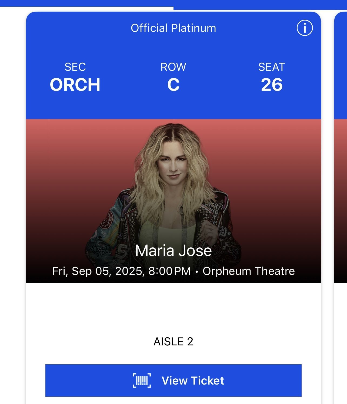Viewport: 347px width, 404px height.
Task: Select the Official Platinum label
Action: click(x=173, y=28)
